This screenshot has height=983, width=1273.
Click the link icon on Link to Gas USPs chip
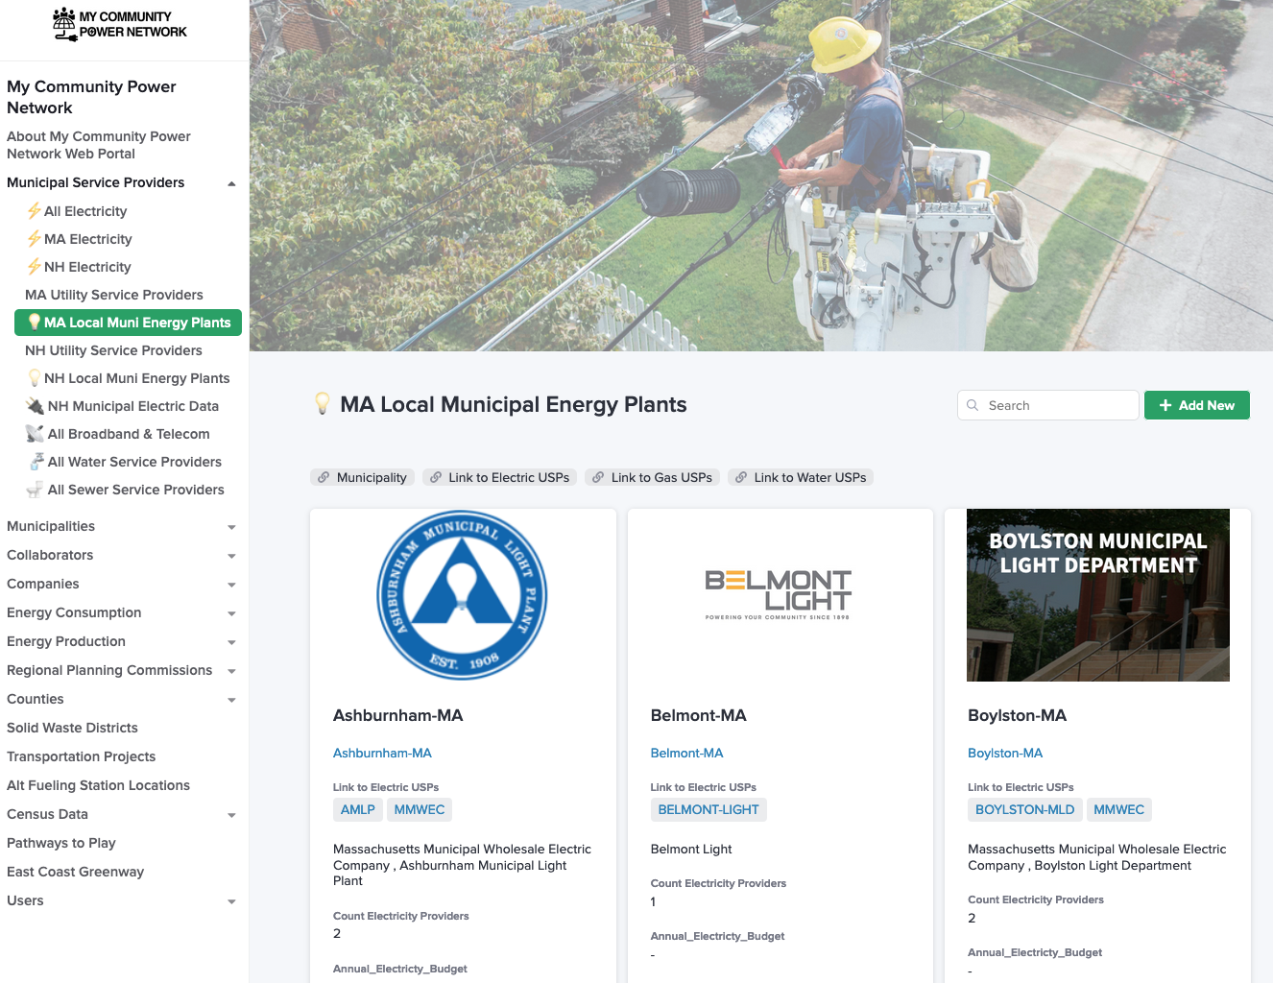tap(598, 477)
